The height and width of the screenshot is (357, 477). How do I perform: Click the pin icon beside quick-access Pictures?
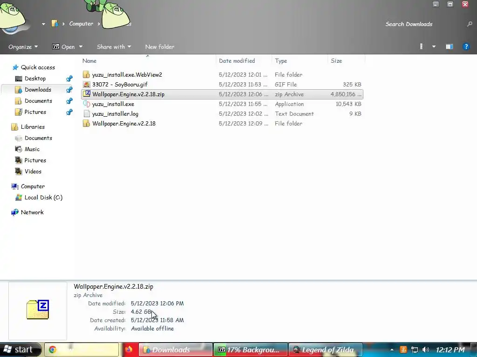tap(69, 112)
